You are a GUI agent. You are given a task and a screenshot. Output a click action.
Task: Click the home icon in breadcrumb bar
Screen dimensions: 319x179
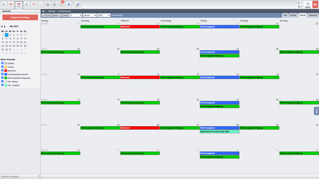[x=43, y=11]
